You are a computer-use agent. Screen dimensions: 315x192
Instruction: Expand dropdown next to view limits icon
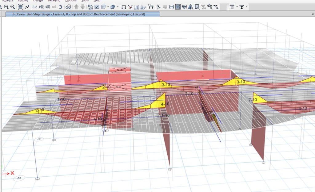(108, 7)
